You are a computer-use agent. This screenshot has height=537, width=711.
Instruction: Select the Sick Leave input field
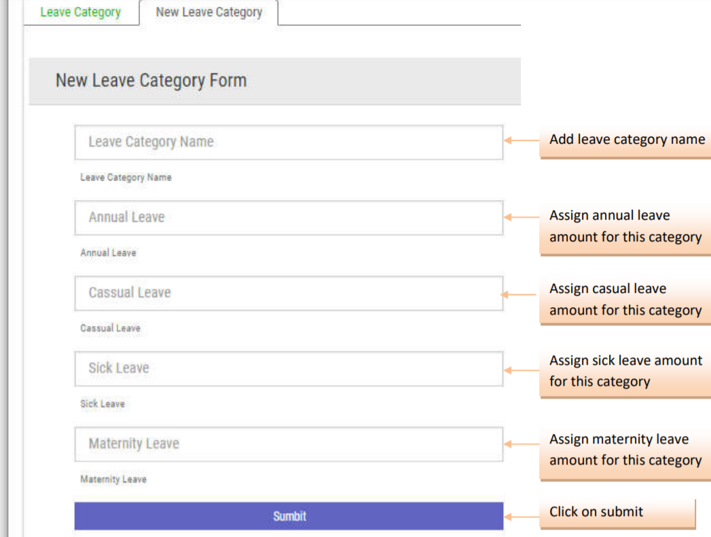tap(289, 368)
